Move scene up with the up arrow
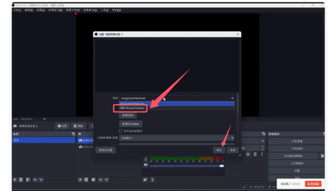The height and width of the screenshot is (191, 329). pos(35,179)
